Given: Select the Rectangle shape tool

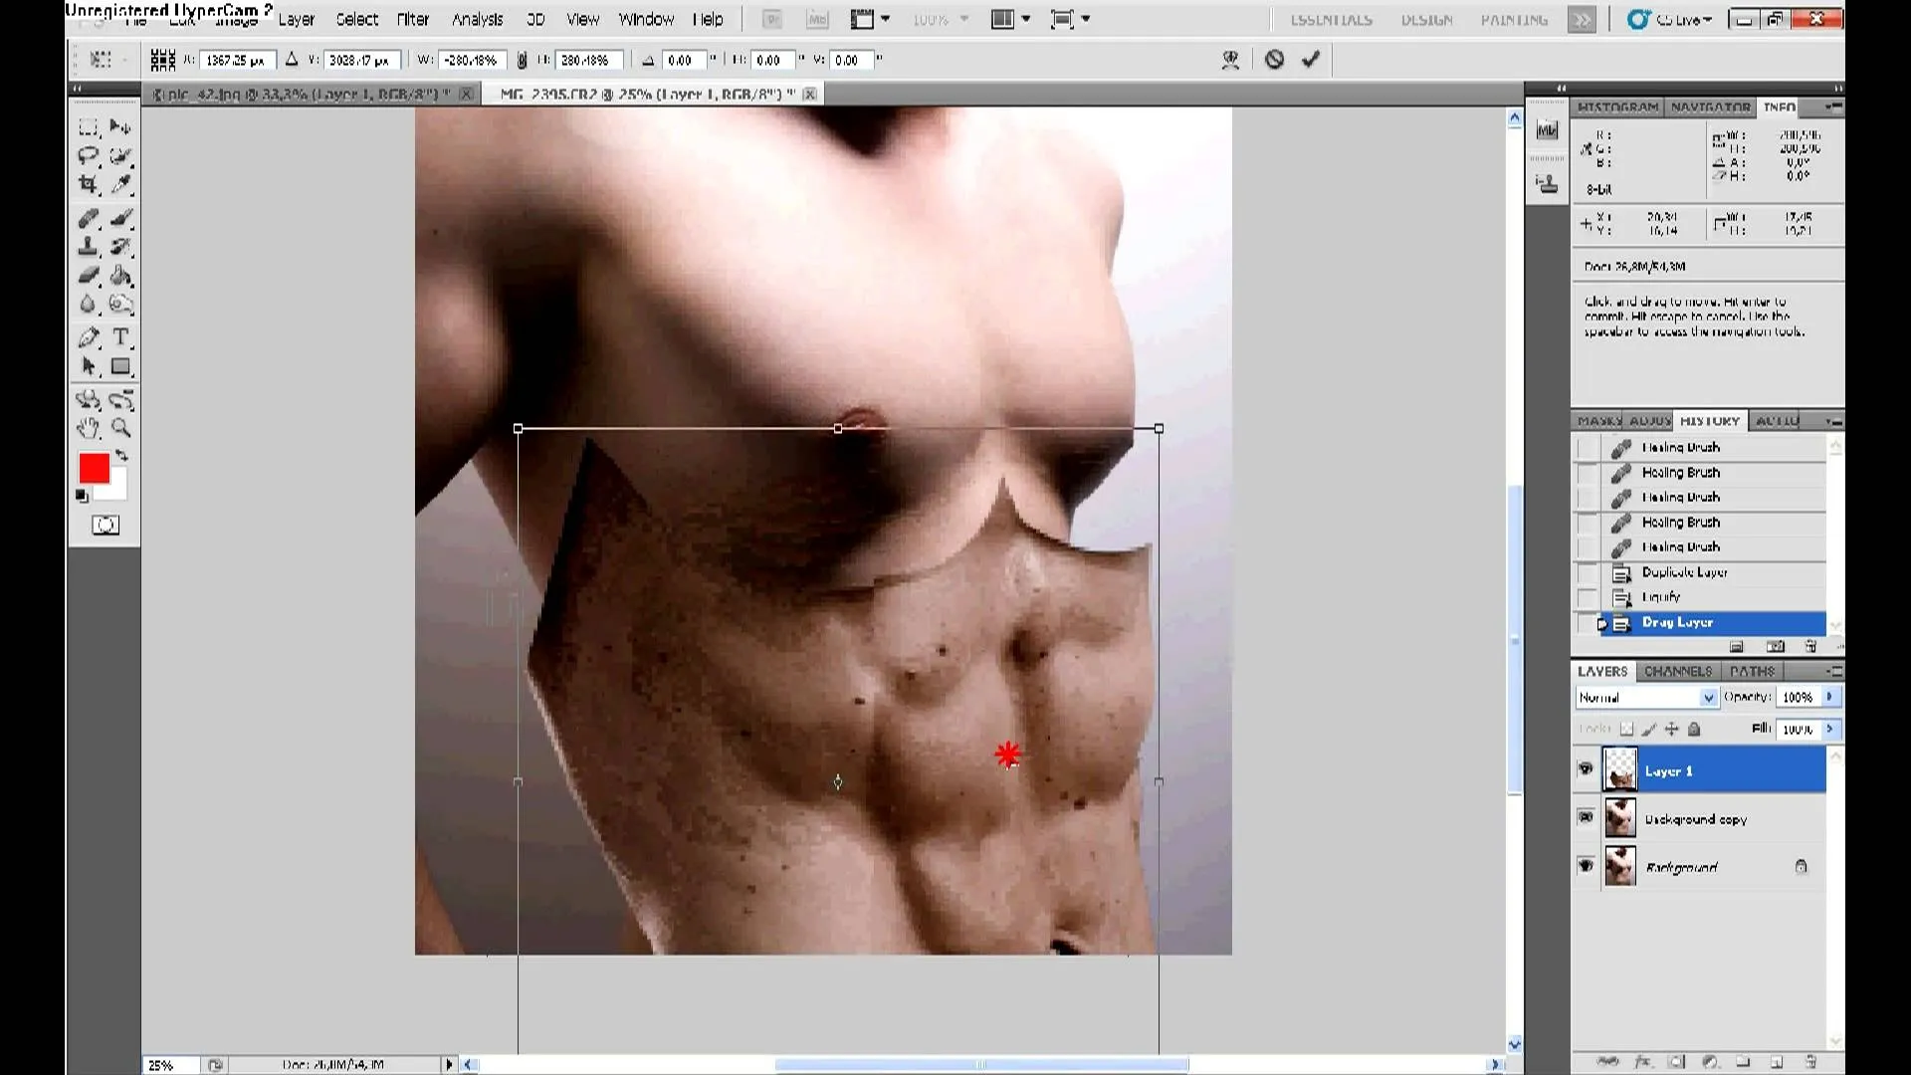Looking at the screenshot, I should pos(120,366).
